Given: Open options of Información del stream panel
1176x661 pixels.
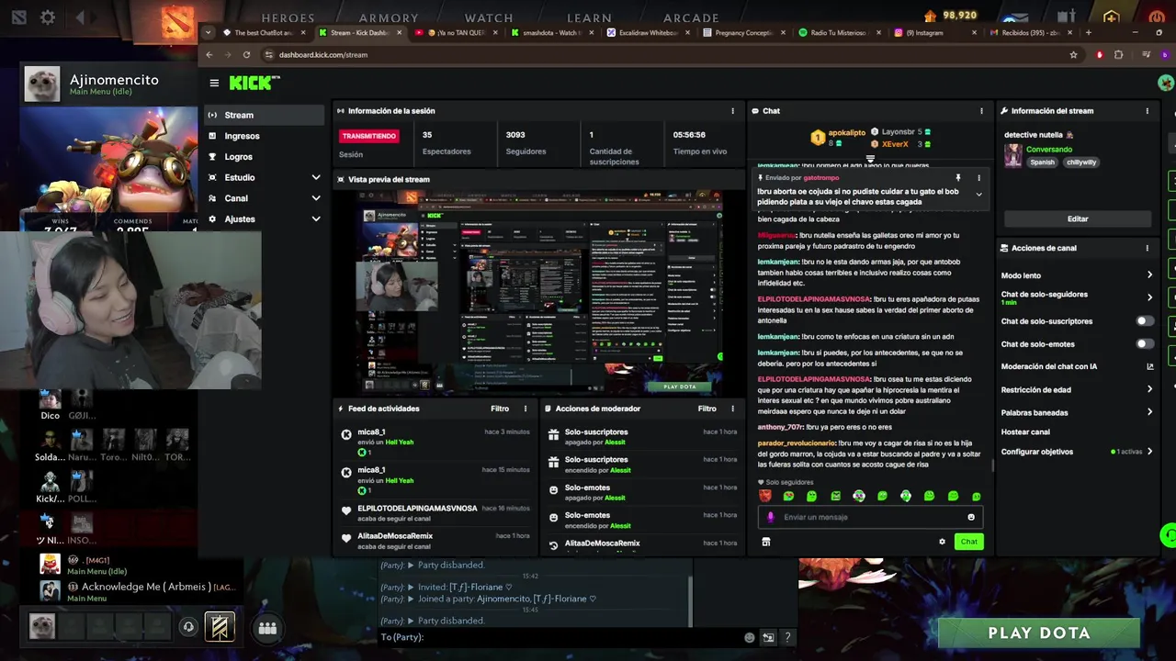Looking at the screenshot, I should pyautogui.click(x=1147, y=111).
